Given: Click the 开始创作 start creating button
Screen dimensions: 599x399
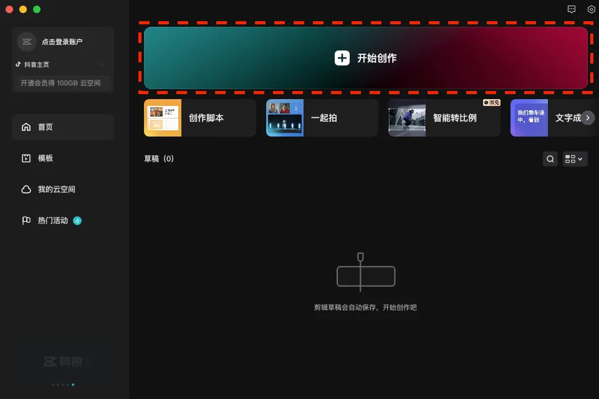Looking at the screenshot, I should 366,58.
